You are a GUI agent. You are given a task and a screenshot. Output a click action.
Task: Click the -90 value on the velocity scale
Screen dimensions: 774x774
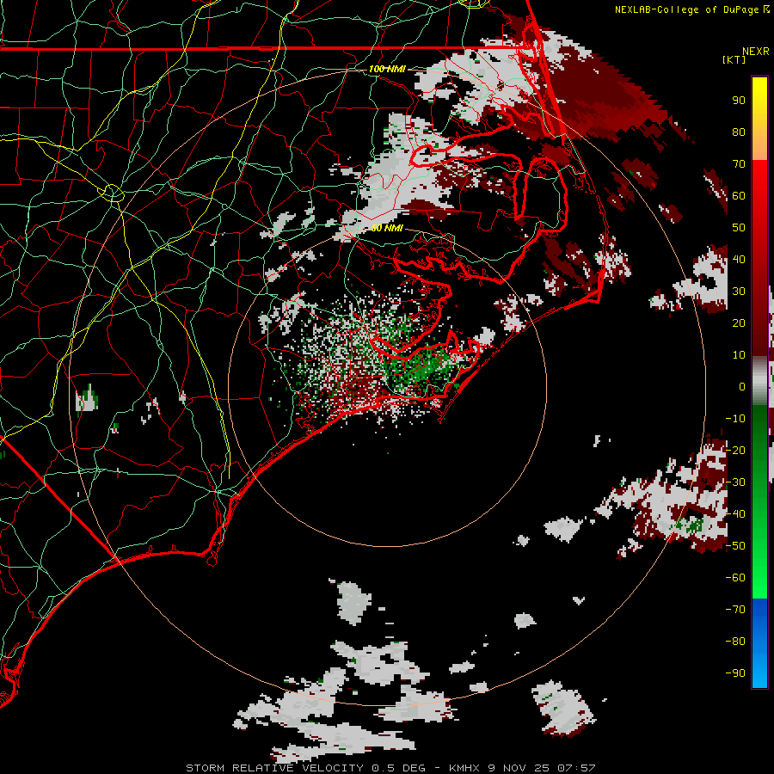tap(735, 673)
